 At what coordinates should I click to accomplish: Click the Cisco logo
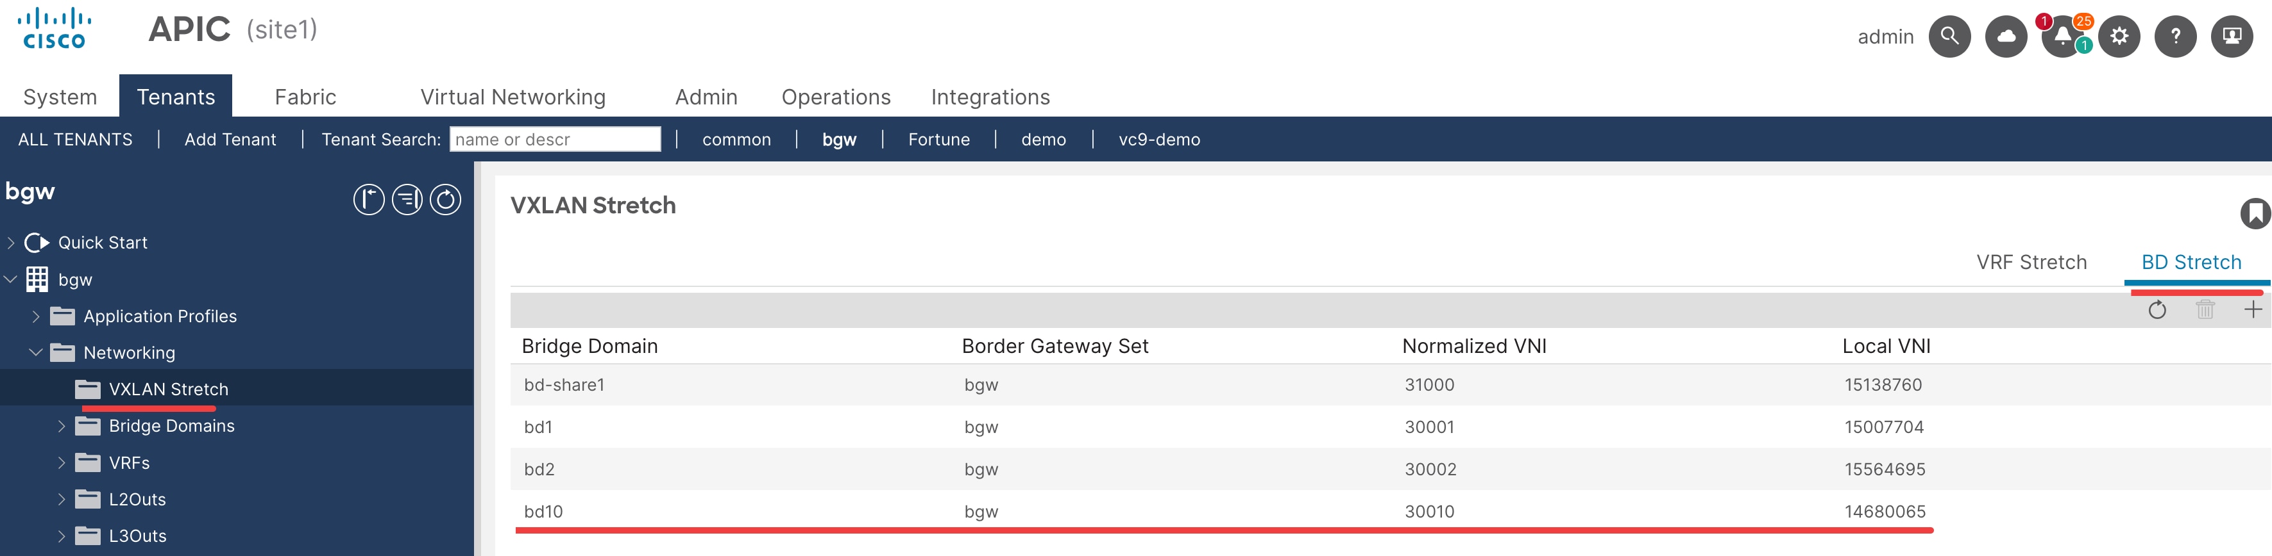(55, 28)
